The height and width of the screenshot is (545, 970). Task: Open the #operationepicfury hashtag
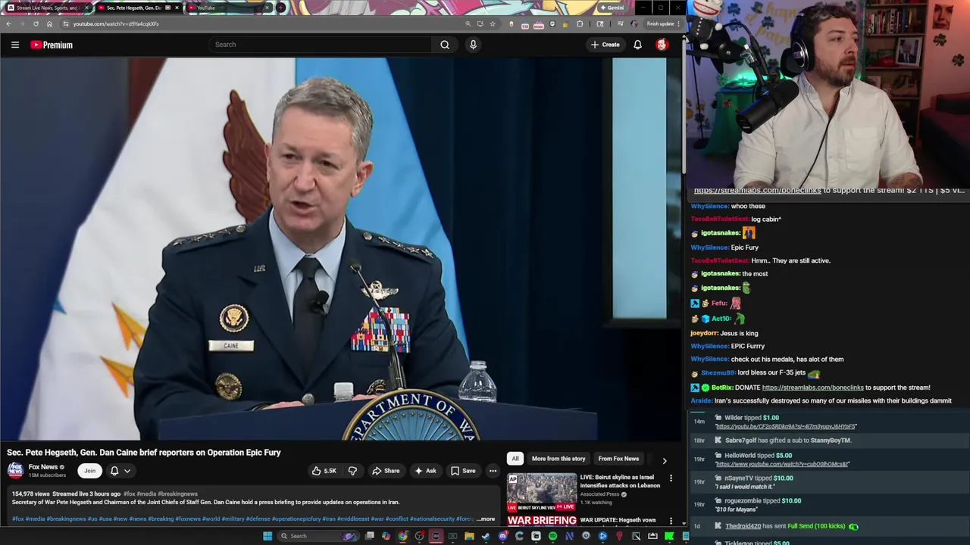(296, 519)
